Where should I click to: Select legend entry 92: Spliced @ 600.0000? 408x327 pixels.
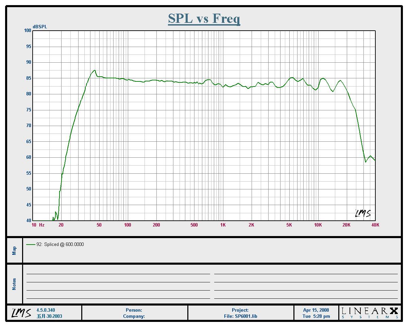click(60, 245)
